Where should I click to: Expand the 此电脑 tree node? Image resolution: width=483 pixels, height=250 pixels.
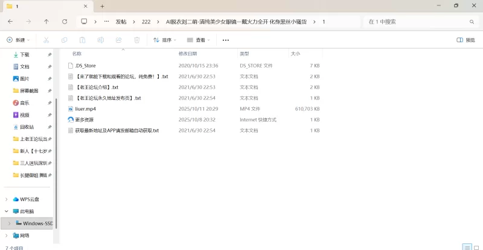[x=7, y=211]
